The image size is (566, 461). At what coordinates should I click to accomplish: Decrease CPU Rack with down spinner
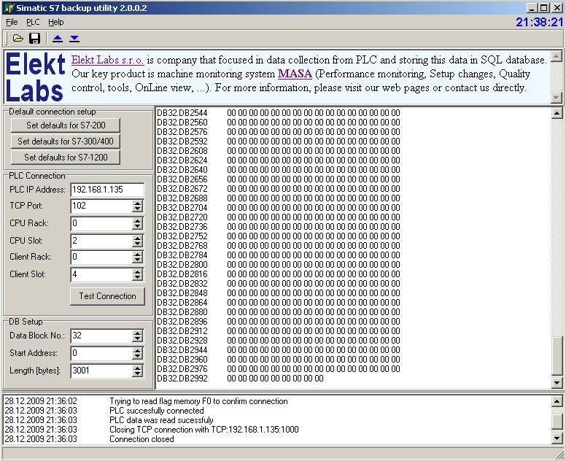137,226
